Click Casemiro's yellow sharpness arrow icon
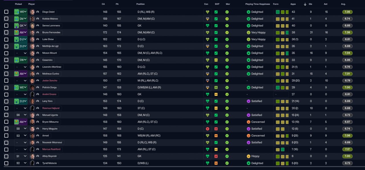365x170 pixels. [216, 60]
